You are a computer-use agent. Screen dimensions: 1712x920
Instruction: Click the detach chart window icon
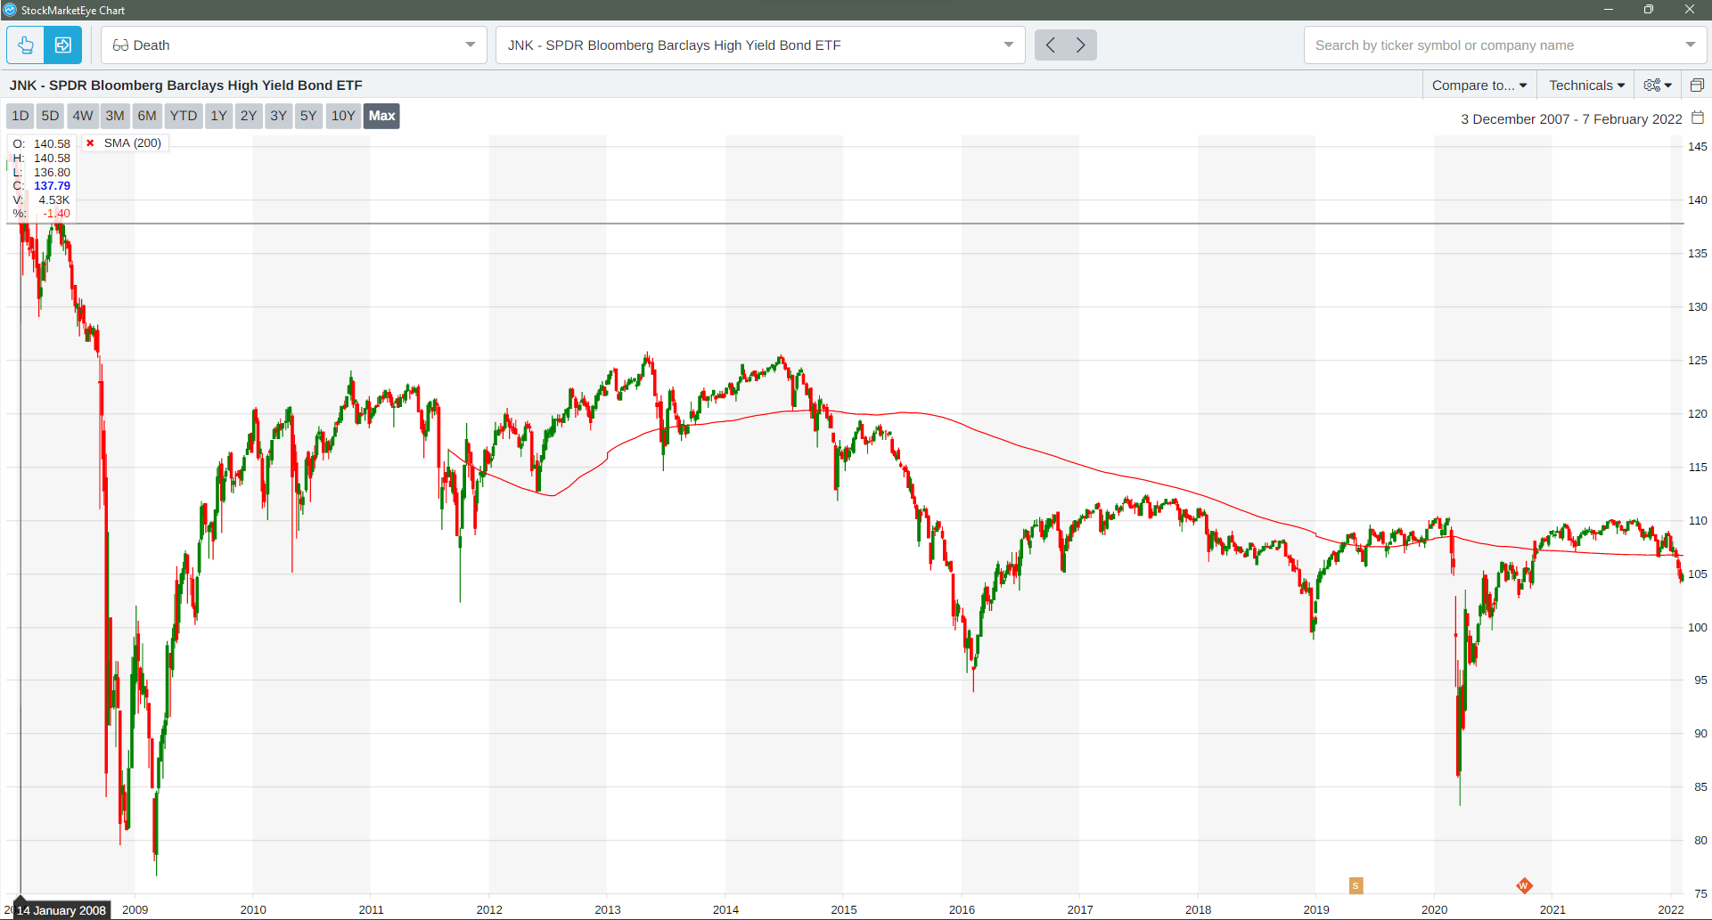(x=1697, y=85)
